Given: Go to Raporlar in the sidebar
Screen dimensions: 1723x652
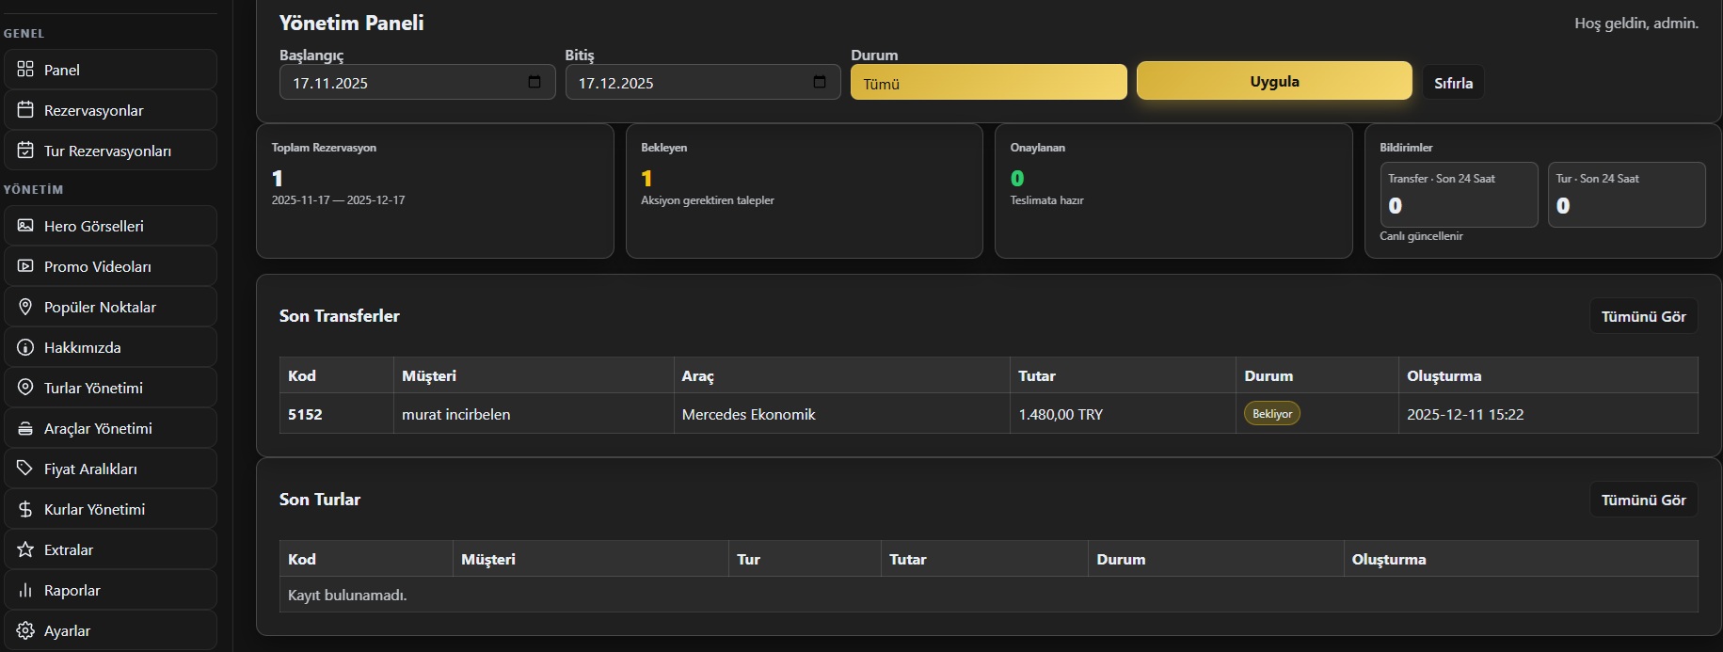Looking at the screenshot, I should tap(72, 590).
